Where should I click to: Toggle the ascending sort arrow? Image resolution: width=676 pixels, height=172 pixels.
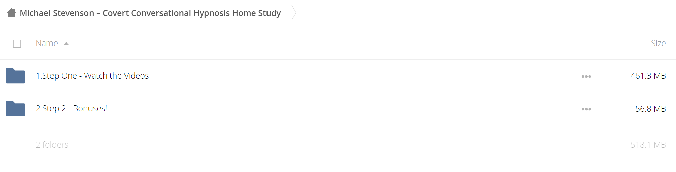point(66,44)
